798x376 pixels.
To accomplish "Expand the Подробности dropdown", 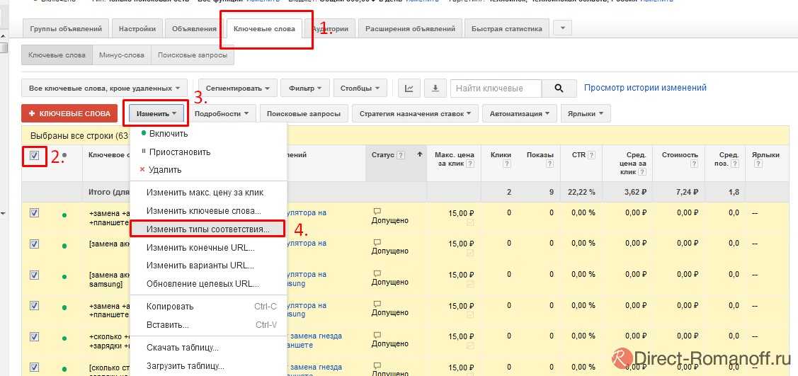I will pos(222,113).
